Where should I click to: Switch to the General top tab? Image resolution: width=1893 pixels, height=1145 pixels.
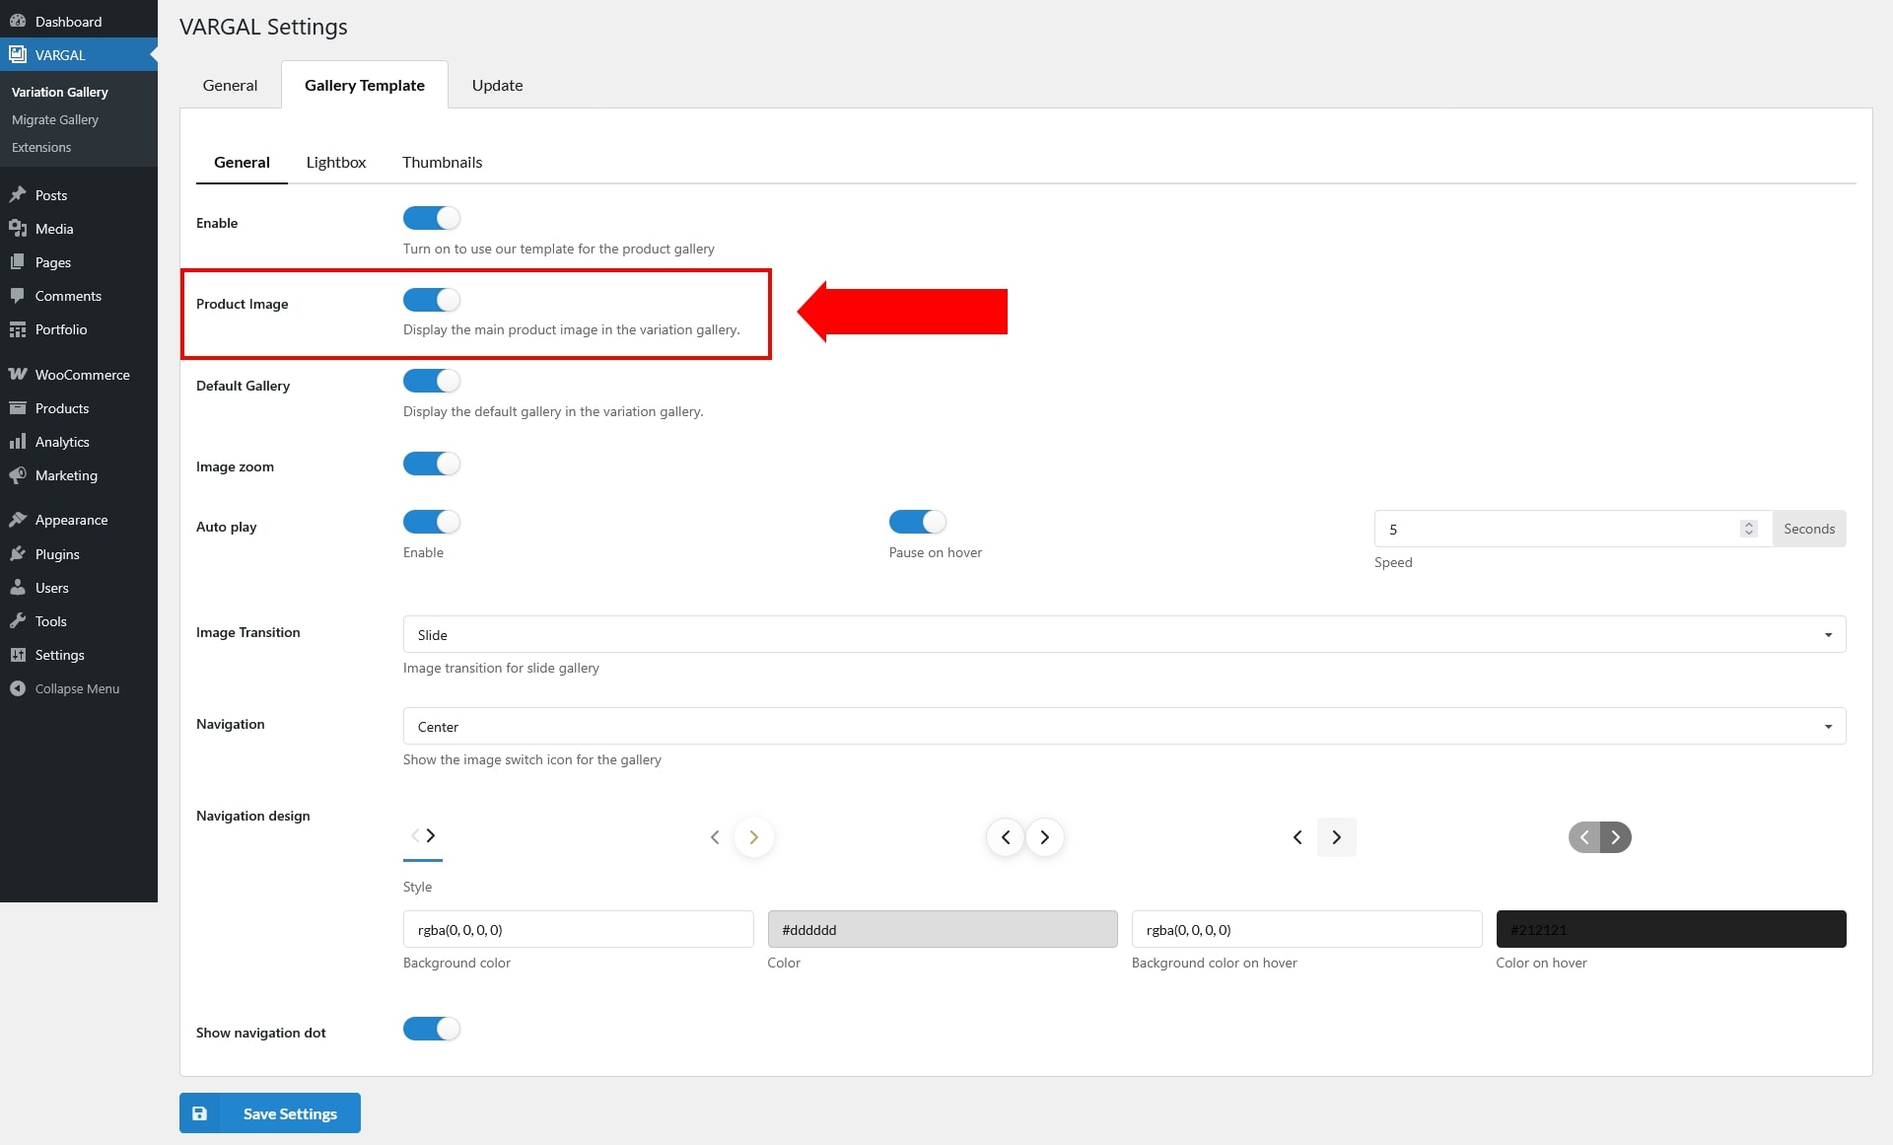point(230,85)
